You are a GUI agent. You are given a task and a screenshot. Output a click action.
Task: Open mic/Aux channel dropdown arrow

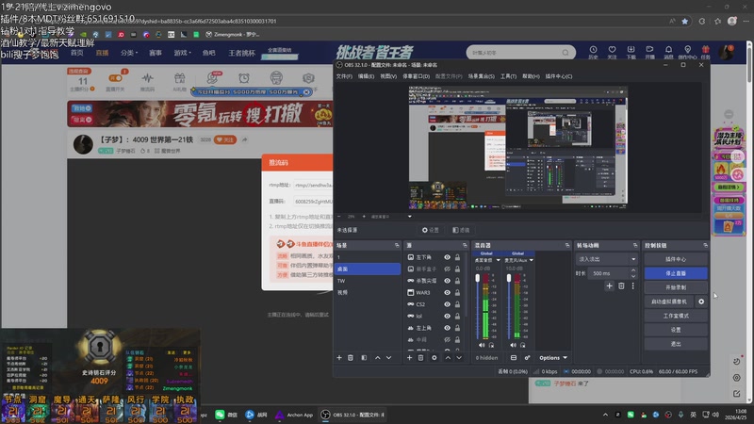pyautogui.click(x=532, y=260)
